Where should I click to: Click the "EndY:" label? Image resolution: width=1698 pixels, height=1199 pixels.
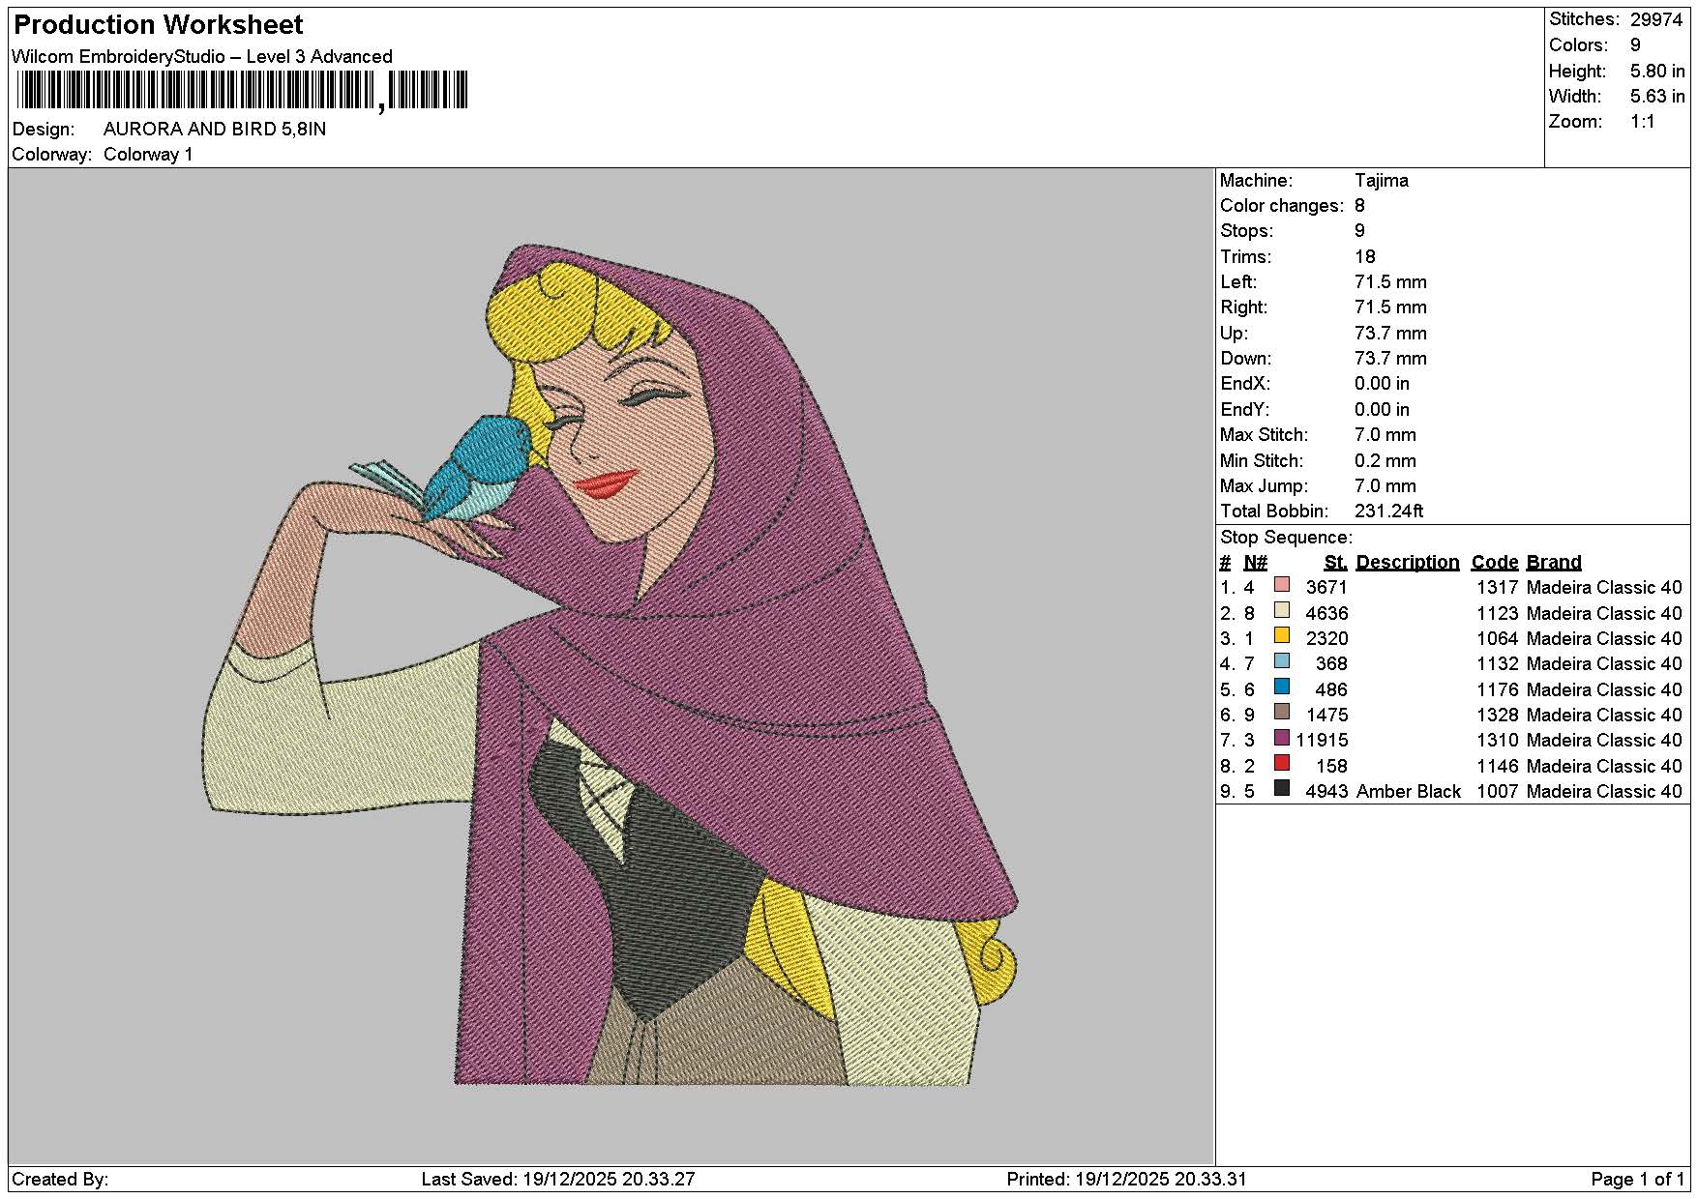pos(1245,410)
